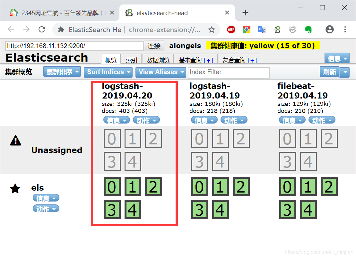Click the master node star icon for els

tap(15, 189)
